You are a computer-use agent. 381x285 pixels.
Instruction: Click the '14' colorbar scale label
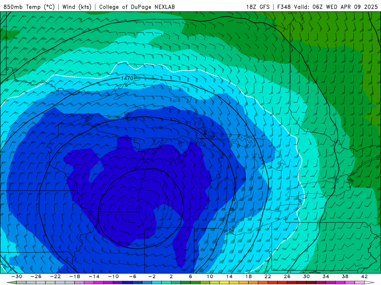(x=229, y=276)
